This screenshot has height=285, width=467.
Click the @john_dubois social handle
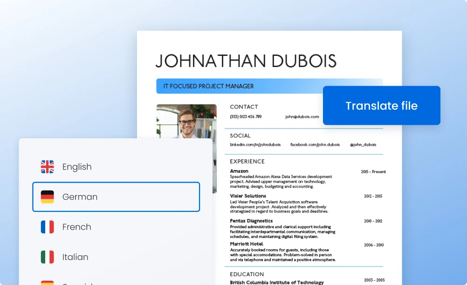point(363,144)
